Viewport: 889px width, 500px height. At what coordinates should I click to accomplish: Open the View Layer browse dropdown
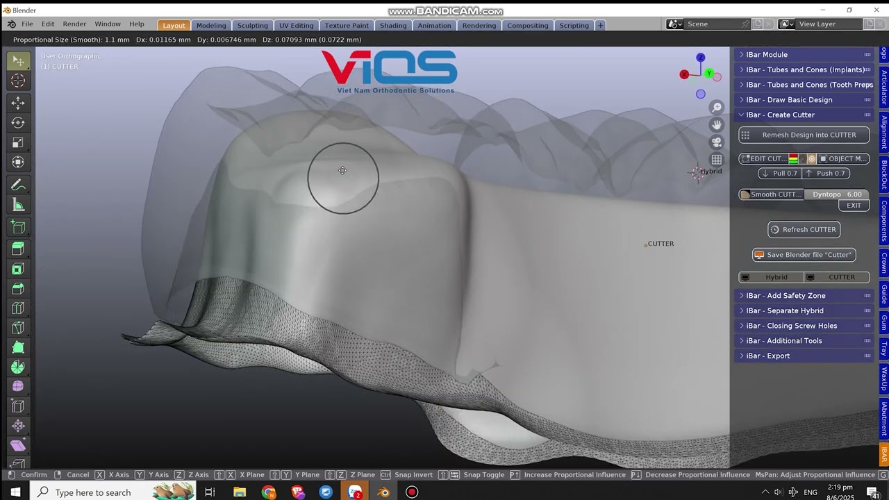(x=787, y=24)
